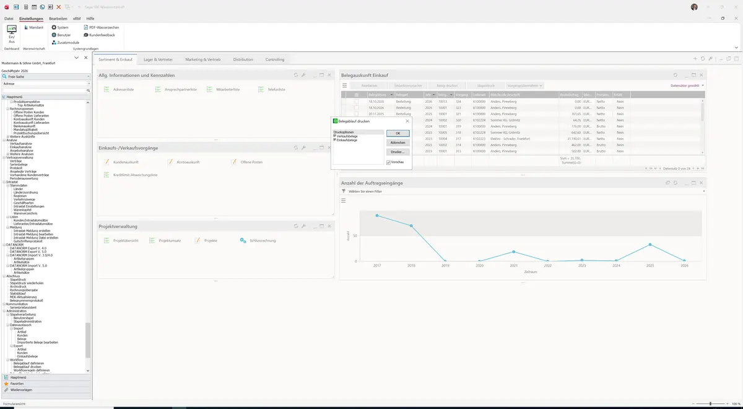Refresh the Belegauskunft Einkauf panel
The height and width of the screenshot is (409, 743).
(x=676, y=75)
